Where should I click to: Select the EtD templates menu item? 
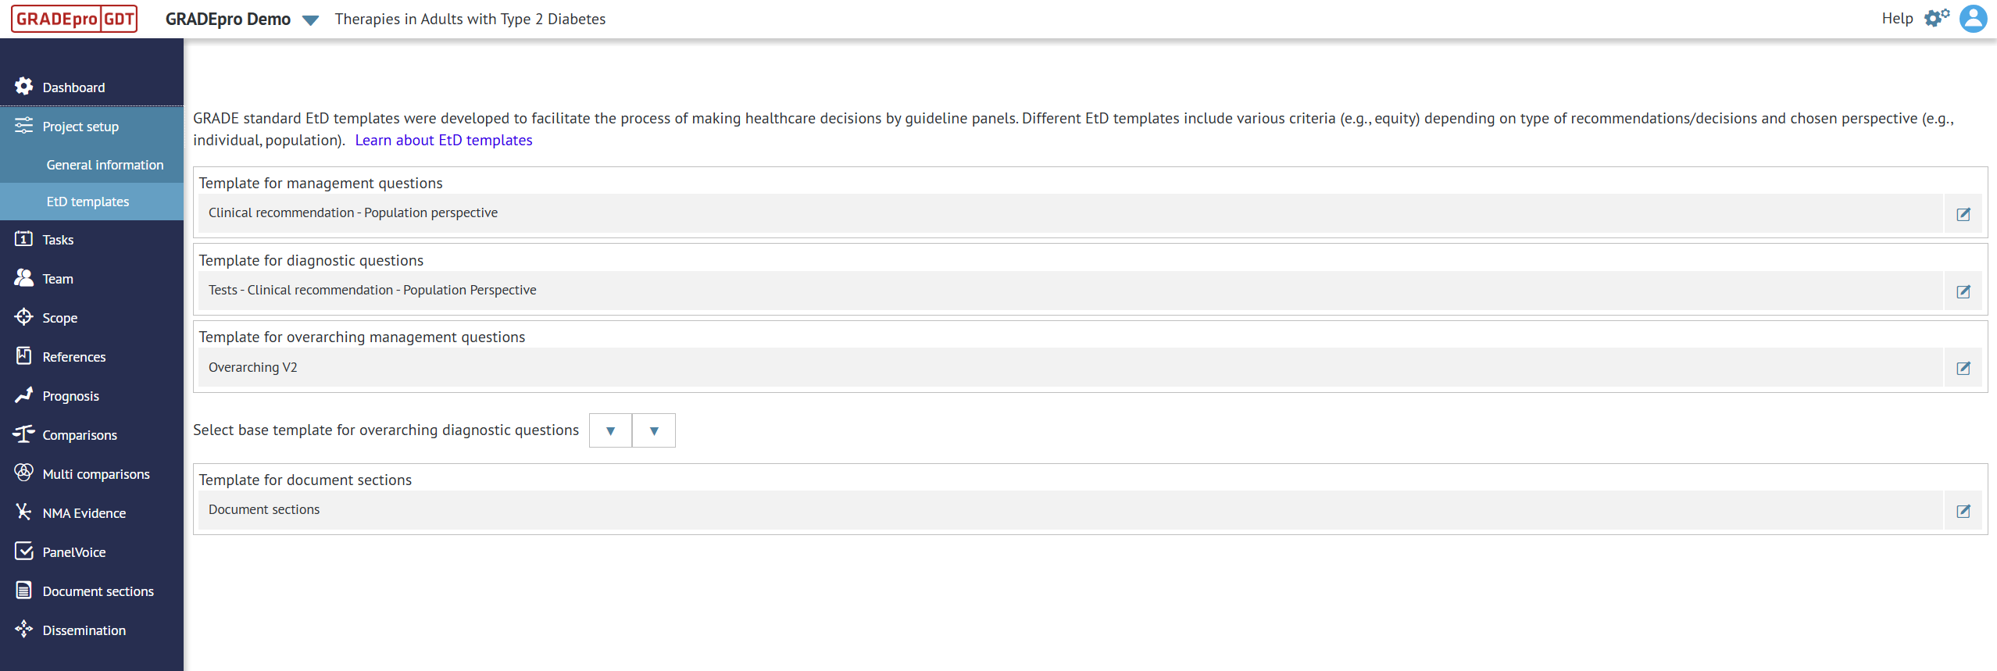click(x=88, y=201)
